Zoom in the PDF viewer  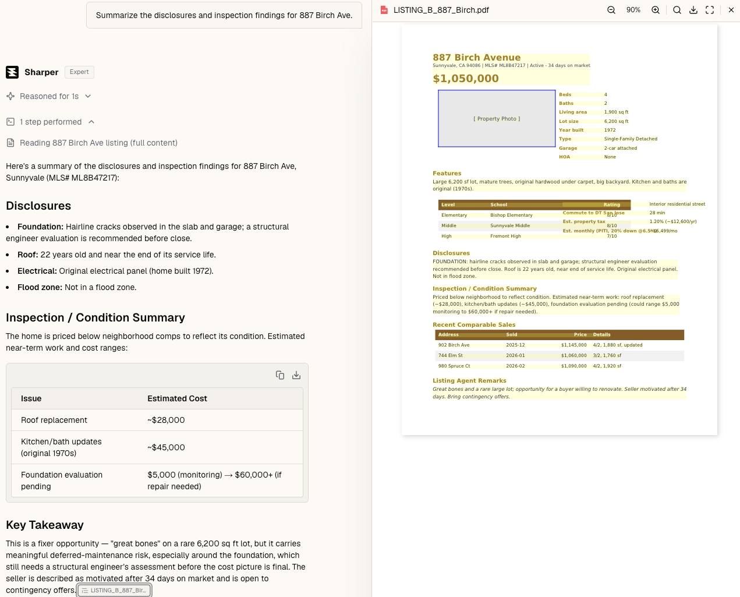pos(656,10)
